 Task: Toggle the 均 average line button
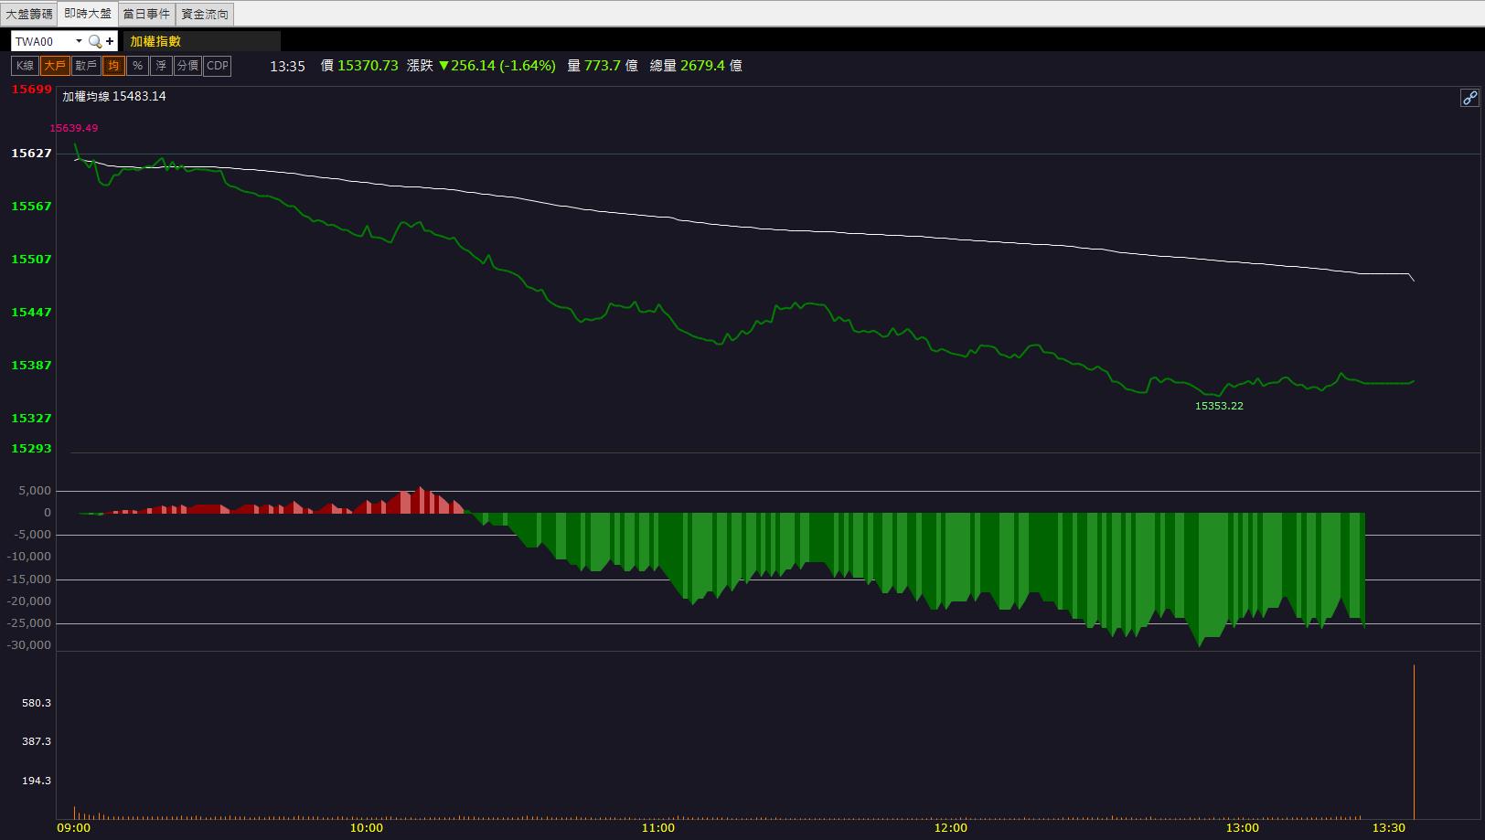(113, 66)
